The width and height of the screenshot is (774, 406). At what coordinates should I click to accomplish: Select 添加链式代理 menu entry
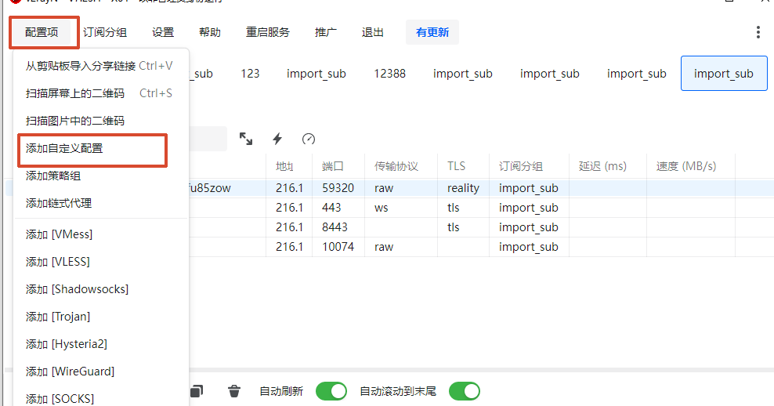click(101, 203)
